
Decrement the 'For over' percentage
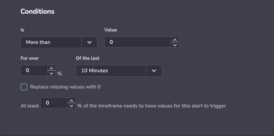51,73
